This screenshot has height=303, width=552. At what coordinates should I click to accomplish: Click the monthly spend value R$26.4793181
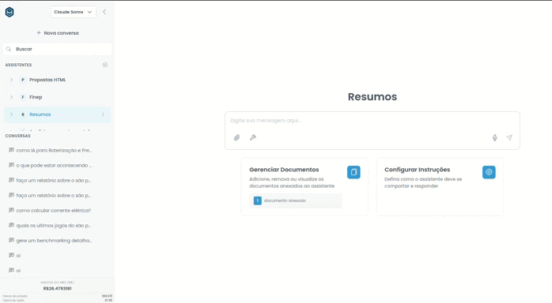58,289
